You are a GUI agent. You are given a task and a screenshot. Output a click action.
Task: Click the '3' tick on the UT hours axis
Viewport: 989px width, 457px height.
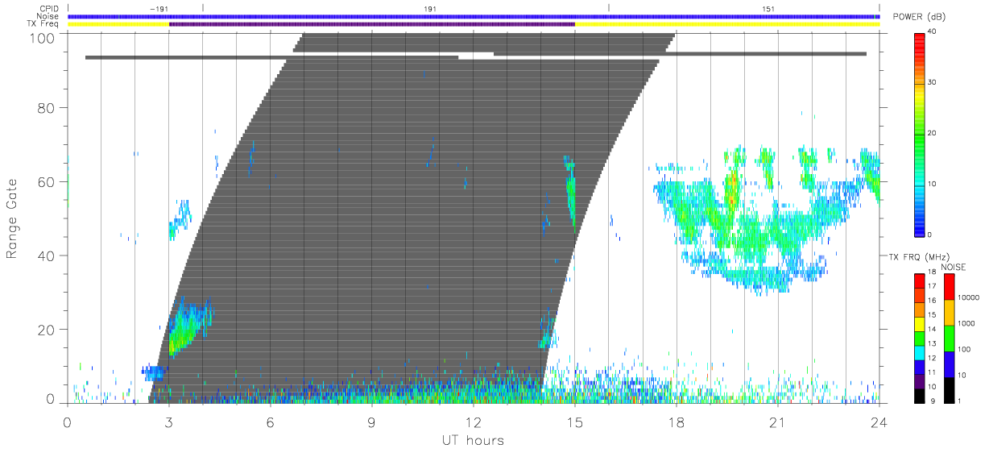(x=169, y=422)
